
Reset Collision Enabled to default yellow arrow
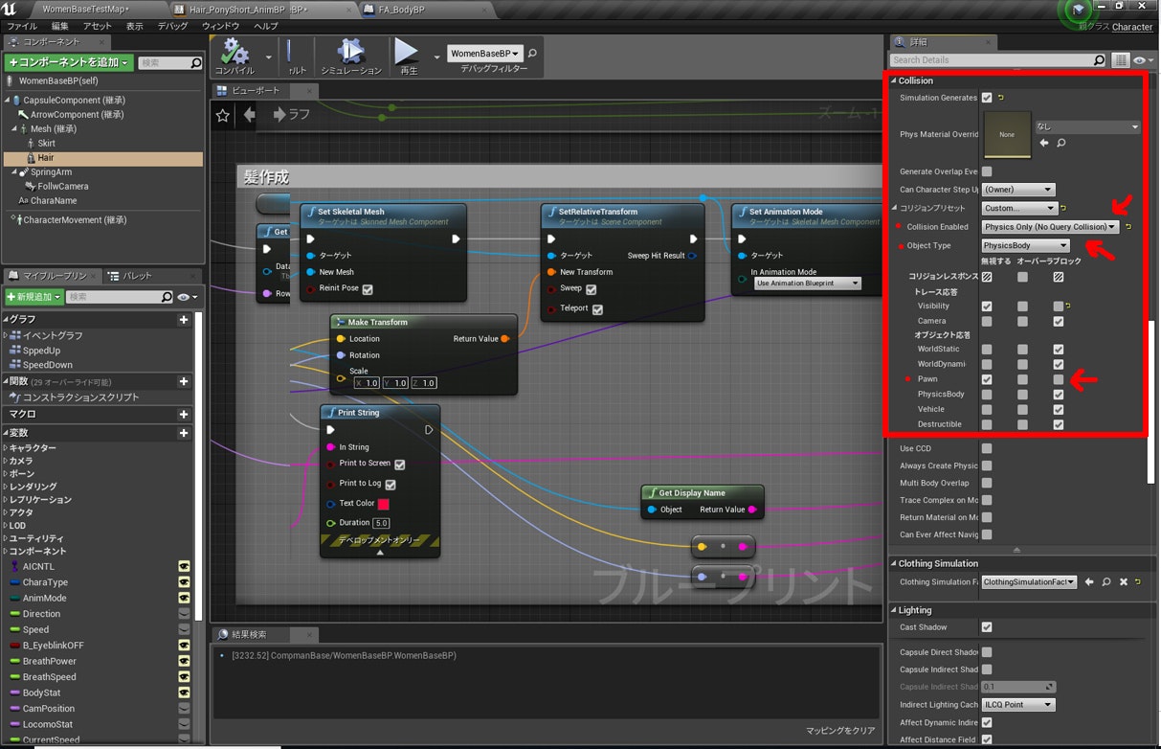pos(1128,227)
